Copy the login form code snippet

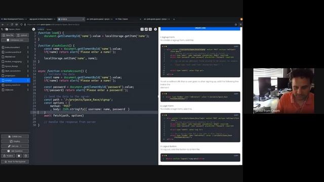[x=236, y=115]
